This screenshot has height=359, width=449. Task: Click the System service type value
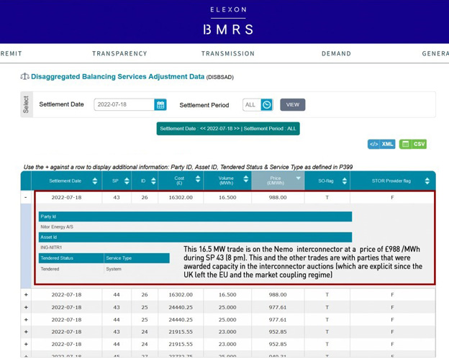click(114, 269)
